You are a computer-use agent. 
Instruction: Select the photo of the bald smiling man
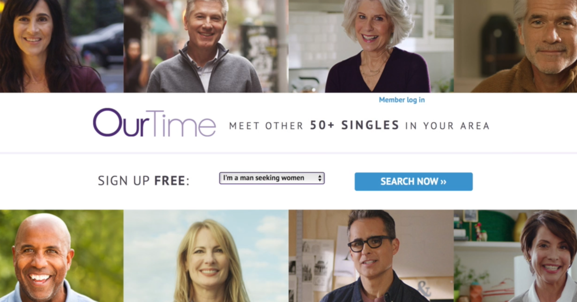(62, 256)
